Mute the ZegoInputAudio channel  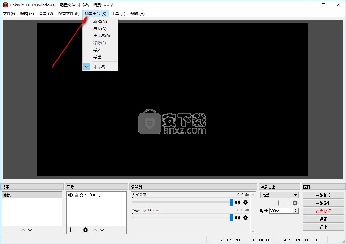coord(237,218)
